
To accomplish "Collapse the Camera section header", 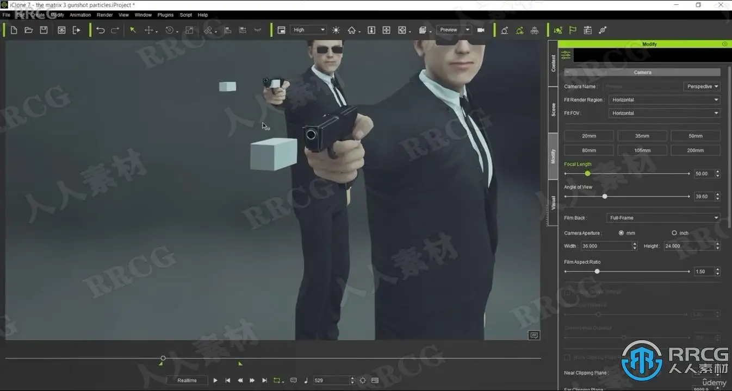I will (x=642, y=72).
